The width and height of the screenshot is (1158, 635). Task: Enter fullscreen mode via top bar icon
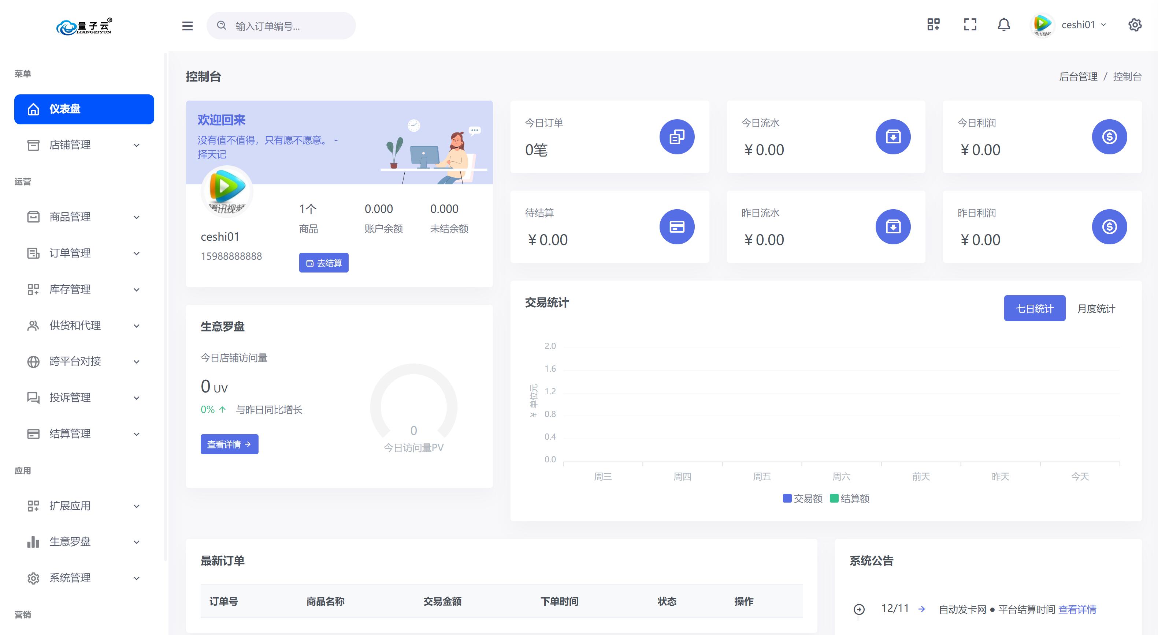(x=970, y=25)
